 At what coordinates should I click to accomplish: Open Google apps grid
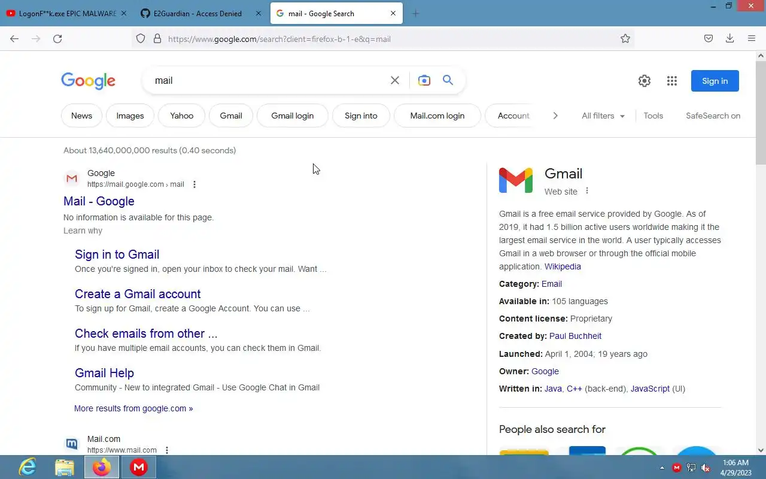pyautogui.click(x=672, y=81)
